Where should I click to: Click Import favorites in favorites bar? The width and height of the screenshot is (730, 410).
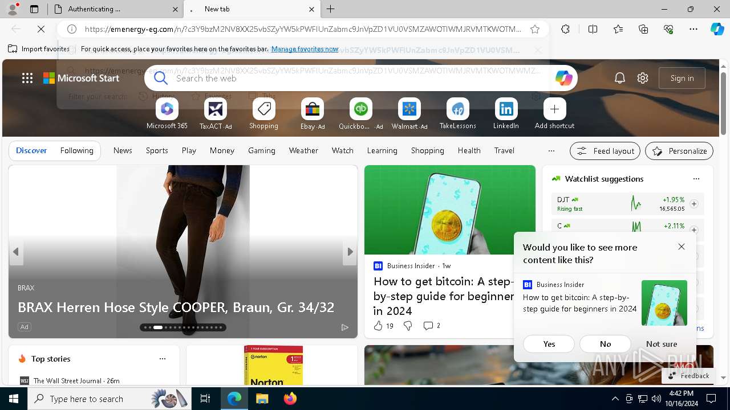[39, 49]
